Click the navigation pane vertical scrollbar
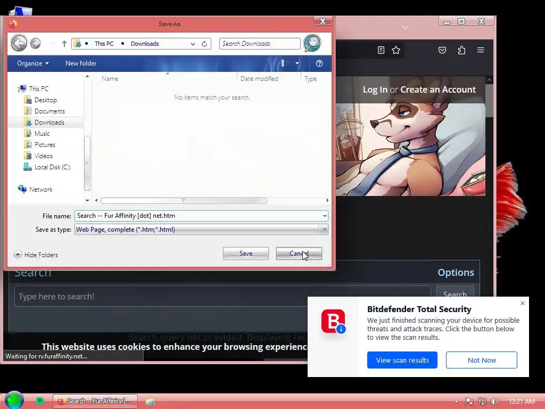Screen dimensions: 545x409 (x=87, y=163)
